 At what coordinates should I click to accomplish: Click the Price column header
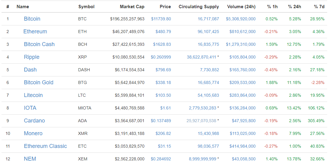click(x=165, y=7)
